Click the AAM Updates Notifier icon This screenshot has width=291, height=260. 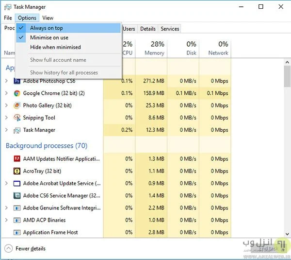click(17, 159)
